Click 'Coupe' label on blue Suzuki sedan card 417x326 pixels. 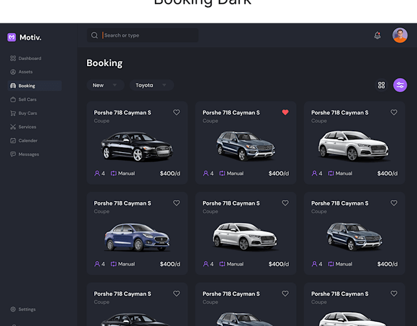click(102, 211)
